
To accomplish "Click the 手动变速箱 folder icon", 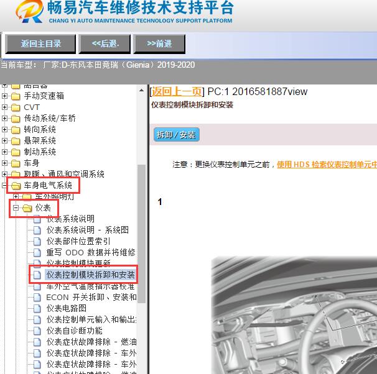I will pos(16,96).
